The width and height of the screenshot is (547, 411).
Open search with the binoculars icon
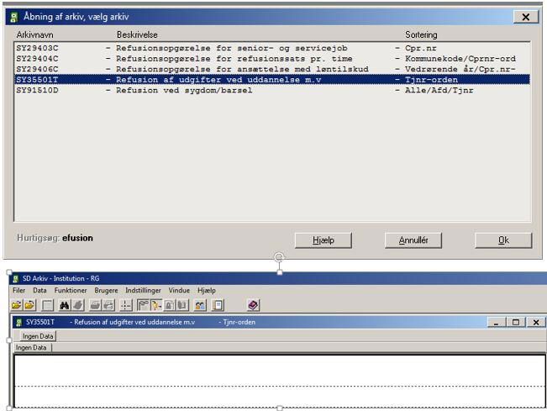(65, 305)
